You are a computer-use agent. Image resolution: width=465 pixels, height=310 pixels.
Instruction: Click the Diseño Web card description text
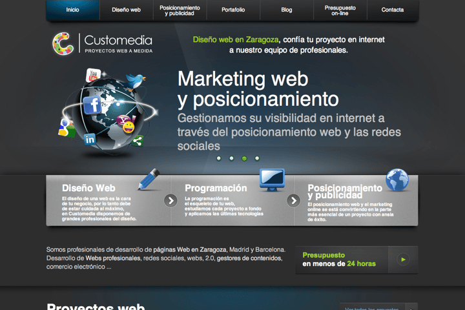tap(99, 209)
